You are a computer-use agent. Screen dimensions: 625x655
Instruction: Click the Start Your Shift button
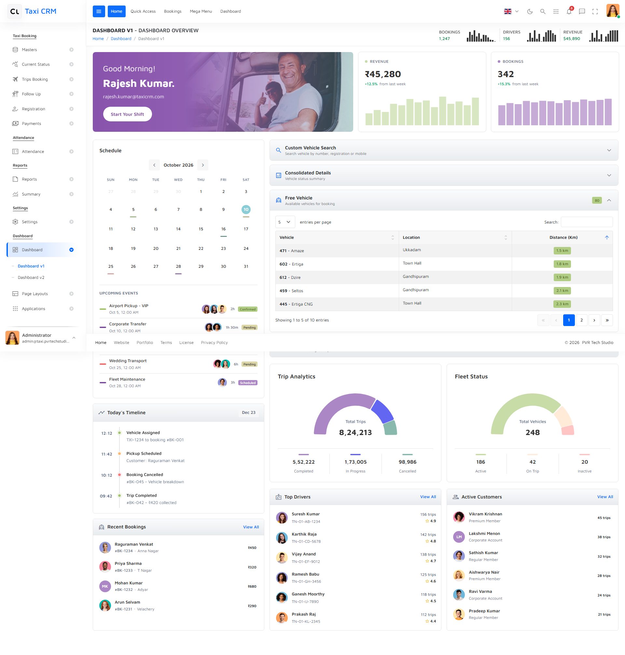tap(127, 114)
